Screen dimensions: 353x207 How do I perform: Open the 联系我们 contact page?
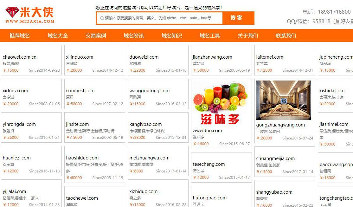[x=286, y=36]
